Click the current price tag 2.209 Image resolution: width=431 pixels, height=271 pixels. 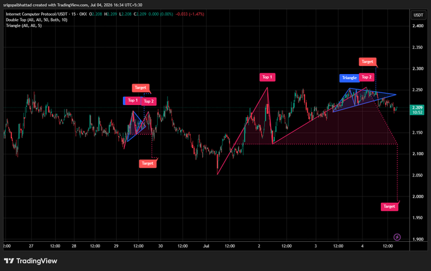tap(417, 108)
